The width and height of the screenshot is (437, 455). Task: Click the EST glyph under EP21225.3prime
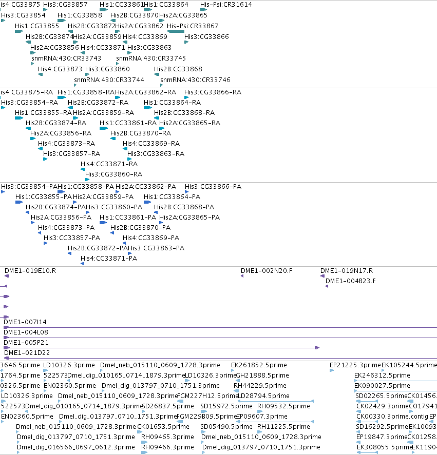pyautogui.click(x=332, y=370)
